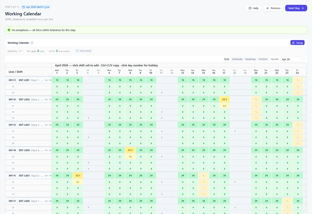Open the Setup panel
312x214 pixels.
(x=297, y=43)
